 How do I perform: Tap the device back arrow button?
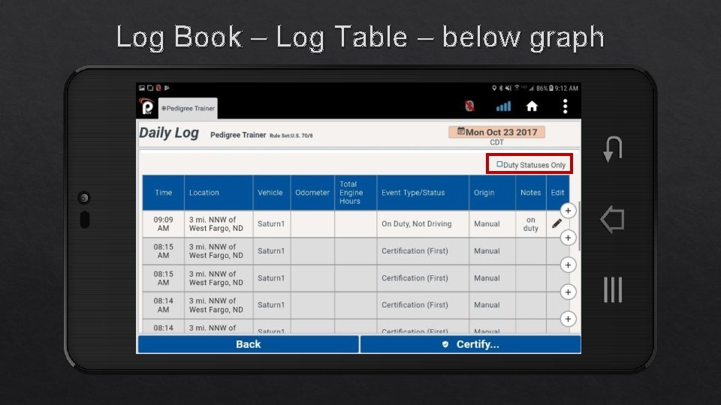click(x=613, y=220)
